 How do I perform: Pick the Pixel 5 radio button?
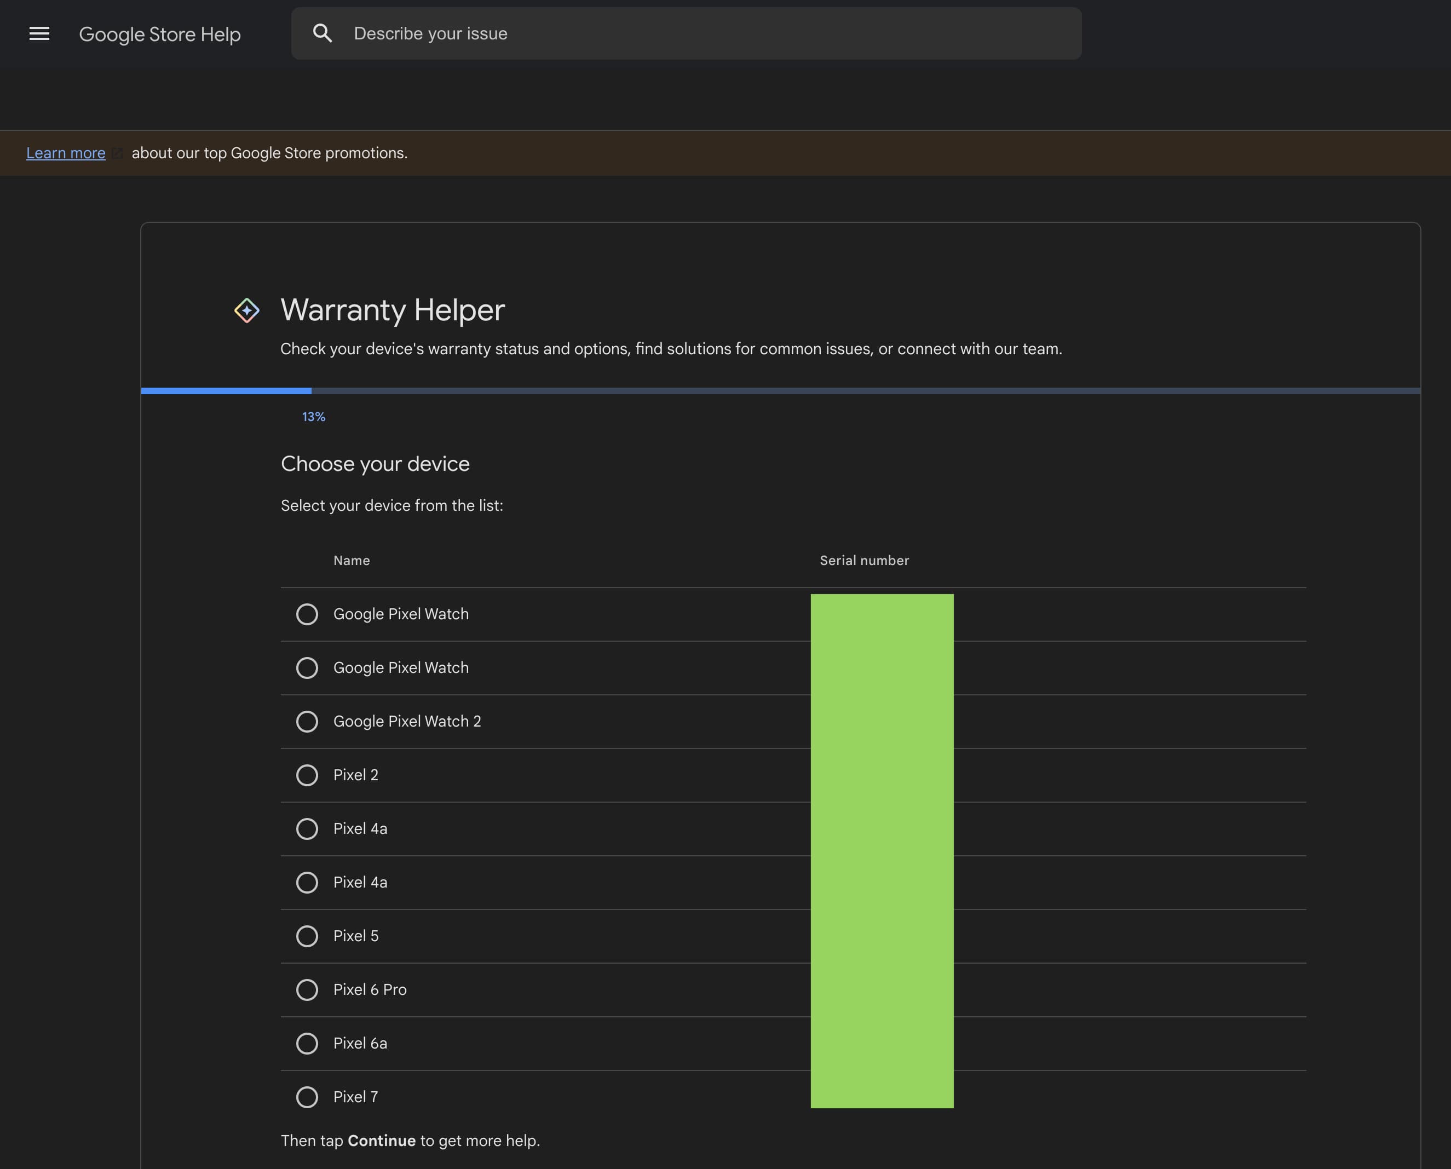coord(307,936)
